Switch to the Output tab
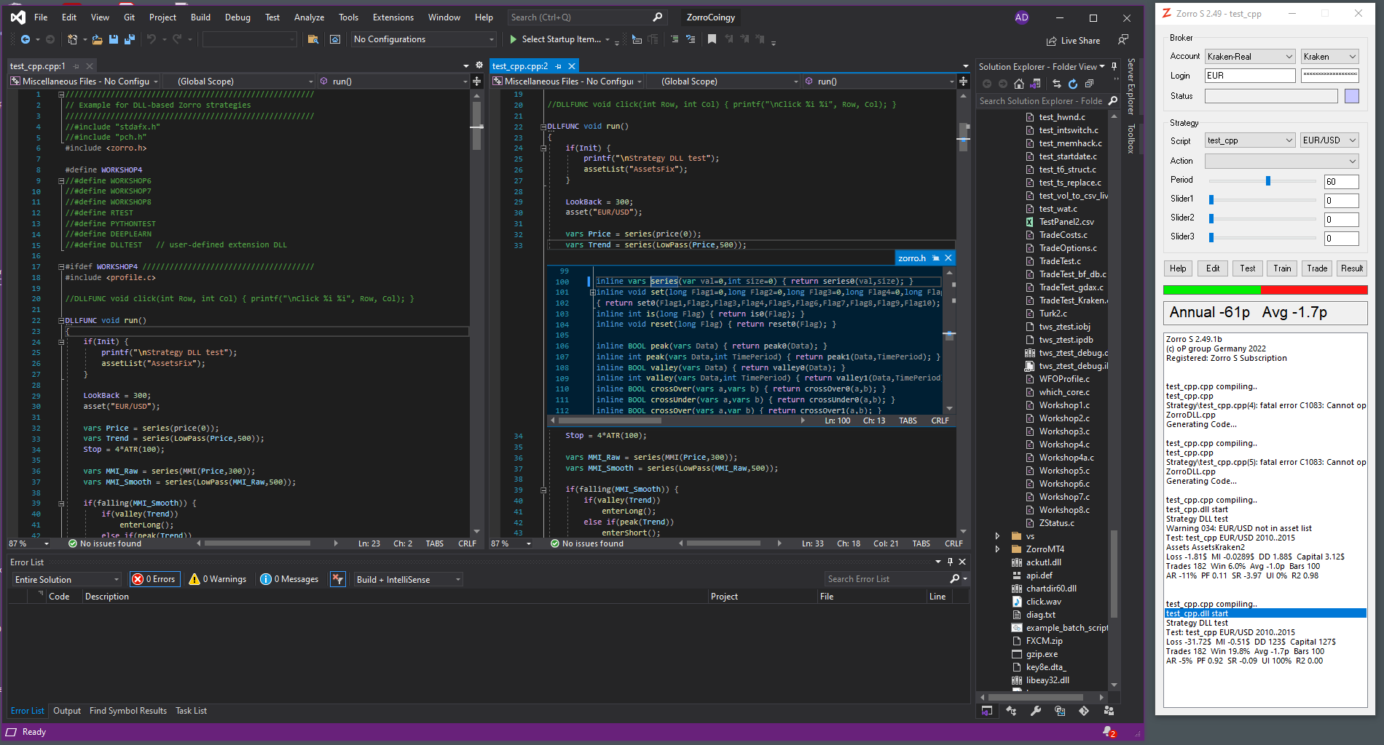The height and width of the screenshot is (745, 1384). pyautogui.click(x=67, y=711)
